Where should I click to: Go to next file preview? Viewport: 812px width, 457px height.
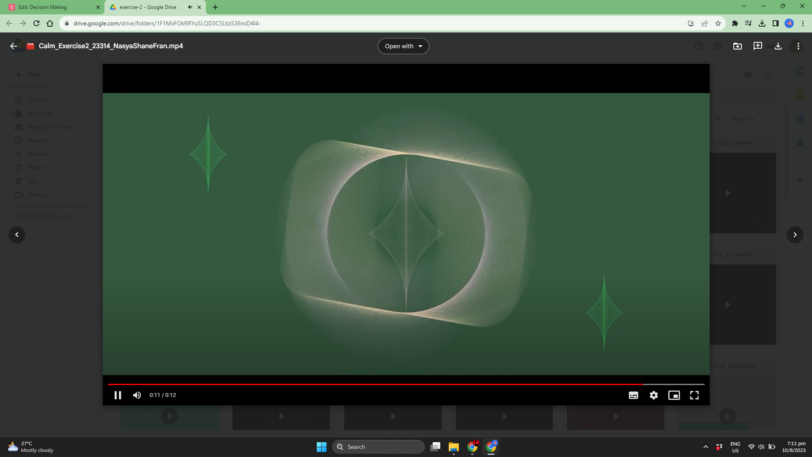[x=795, y=235]
